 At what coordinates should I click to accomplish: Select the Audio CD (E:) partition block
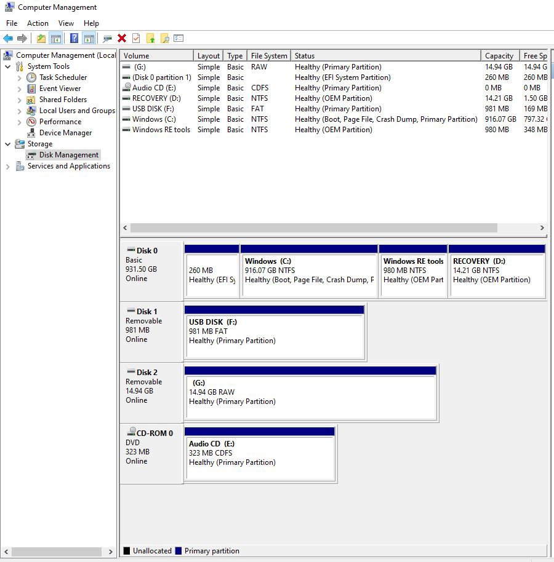(x=260, y=454)
